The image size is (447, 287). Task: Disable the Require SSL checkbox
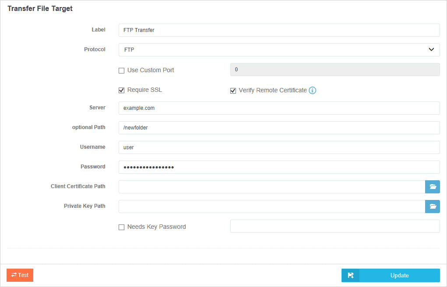(121, 90)
